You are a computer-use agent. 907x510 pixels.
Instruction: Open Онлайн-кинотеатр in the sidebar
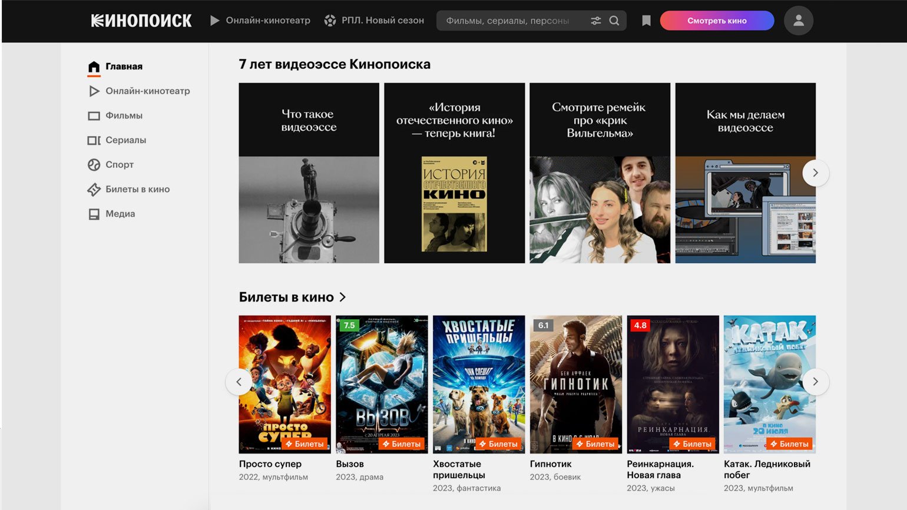[148, 91]
